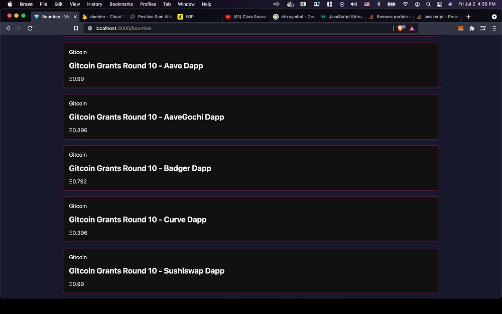Open the Window menu
The image size is (502, 314).
point(186,4)
